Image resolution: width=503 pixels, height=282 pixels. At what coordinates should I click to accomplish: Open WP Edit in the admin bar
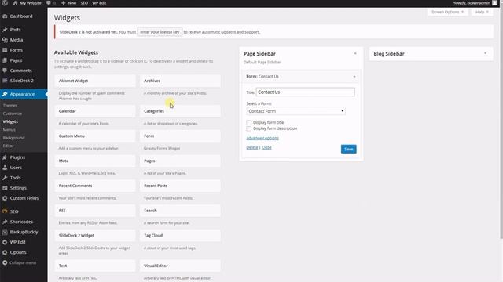point(99,3)
